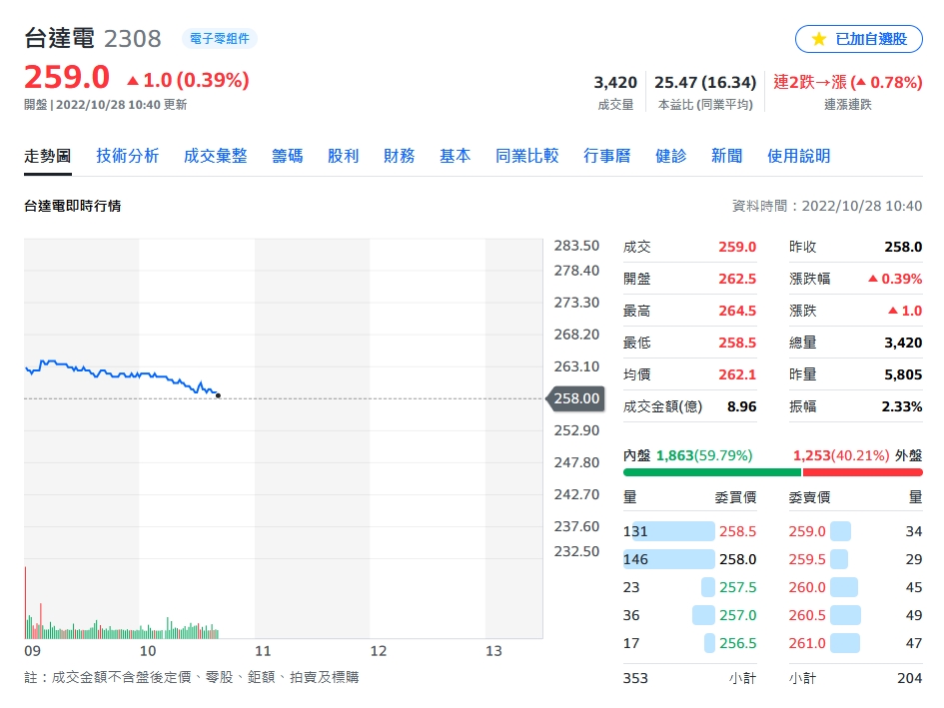Click the 昨收 value 258.0
The height and width of the screenshot is (708, 944).
pyautogui.click(x=903, y=247)
